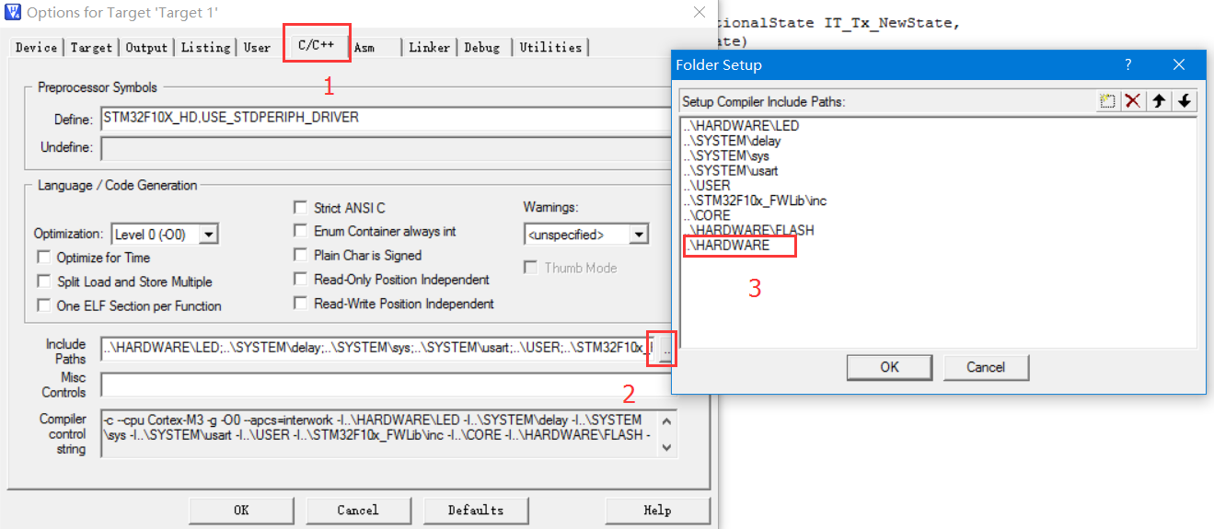Select the last ..\HARDWARE include path
This screenshot has width=1214, height=529.
(x=727, y=245)
